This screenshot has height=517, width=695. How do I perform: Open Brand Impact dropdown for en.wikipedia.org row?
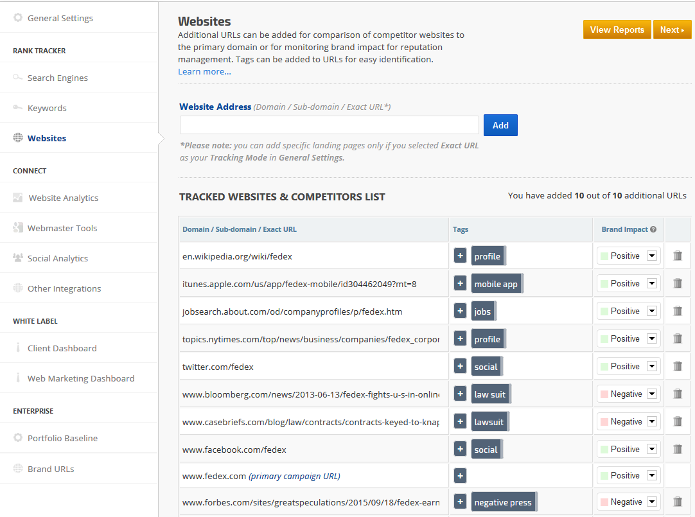[x=651, y=256]
